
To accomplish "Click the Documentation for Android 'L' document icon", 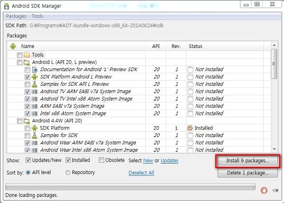I will (x=35, y=69).
